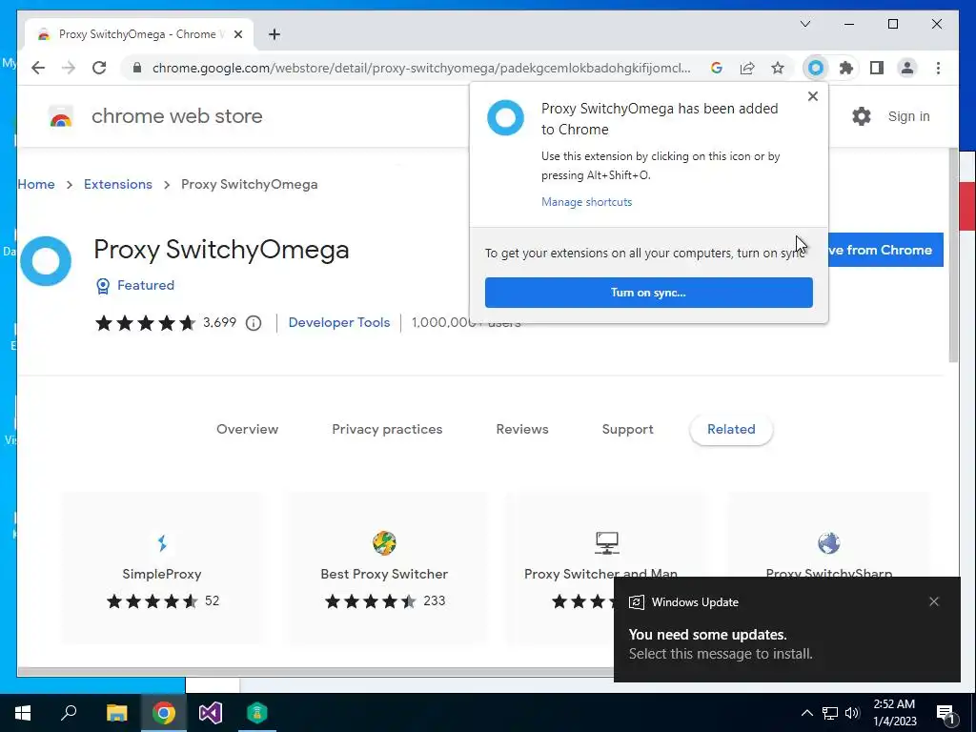Click Remove from Chrome button

[x=885, y=250]
